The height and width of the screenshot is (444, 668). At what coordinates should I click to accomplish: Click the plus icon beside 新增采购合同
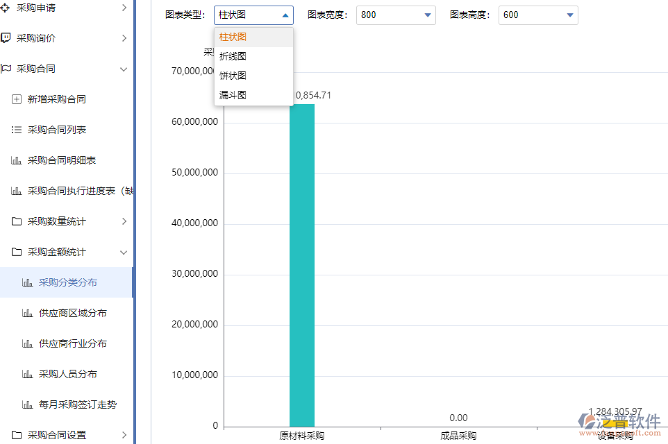tap(16, 99)
